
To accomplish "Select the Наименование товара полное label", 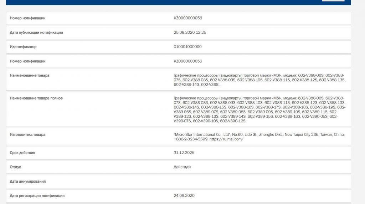I will [x=36, y=98].
